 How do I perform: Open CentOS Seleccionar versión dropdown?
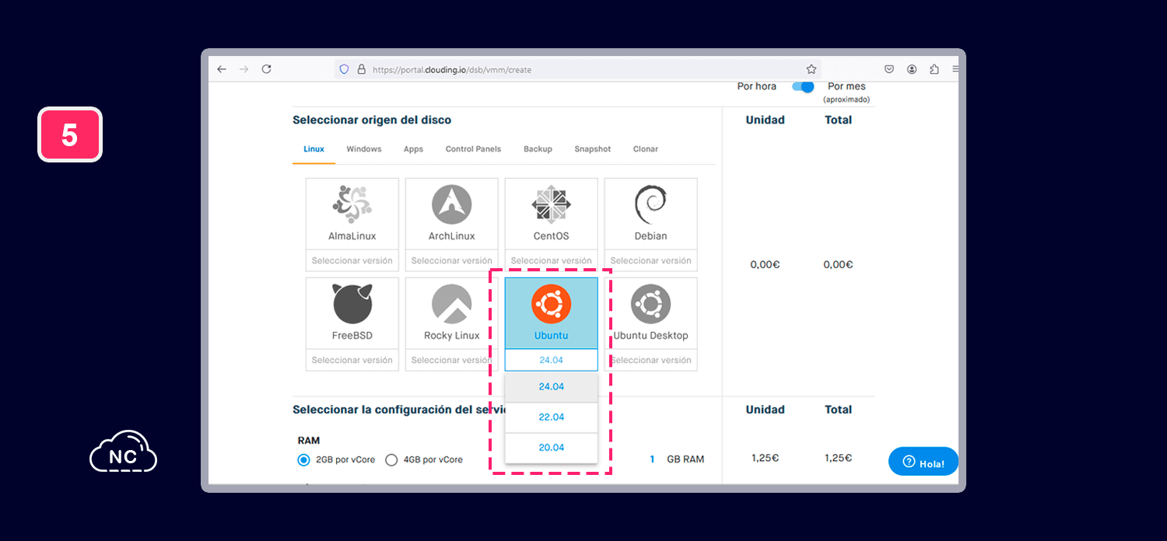click(551, 260)
